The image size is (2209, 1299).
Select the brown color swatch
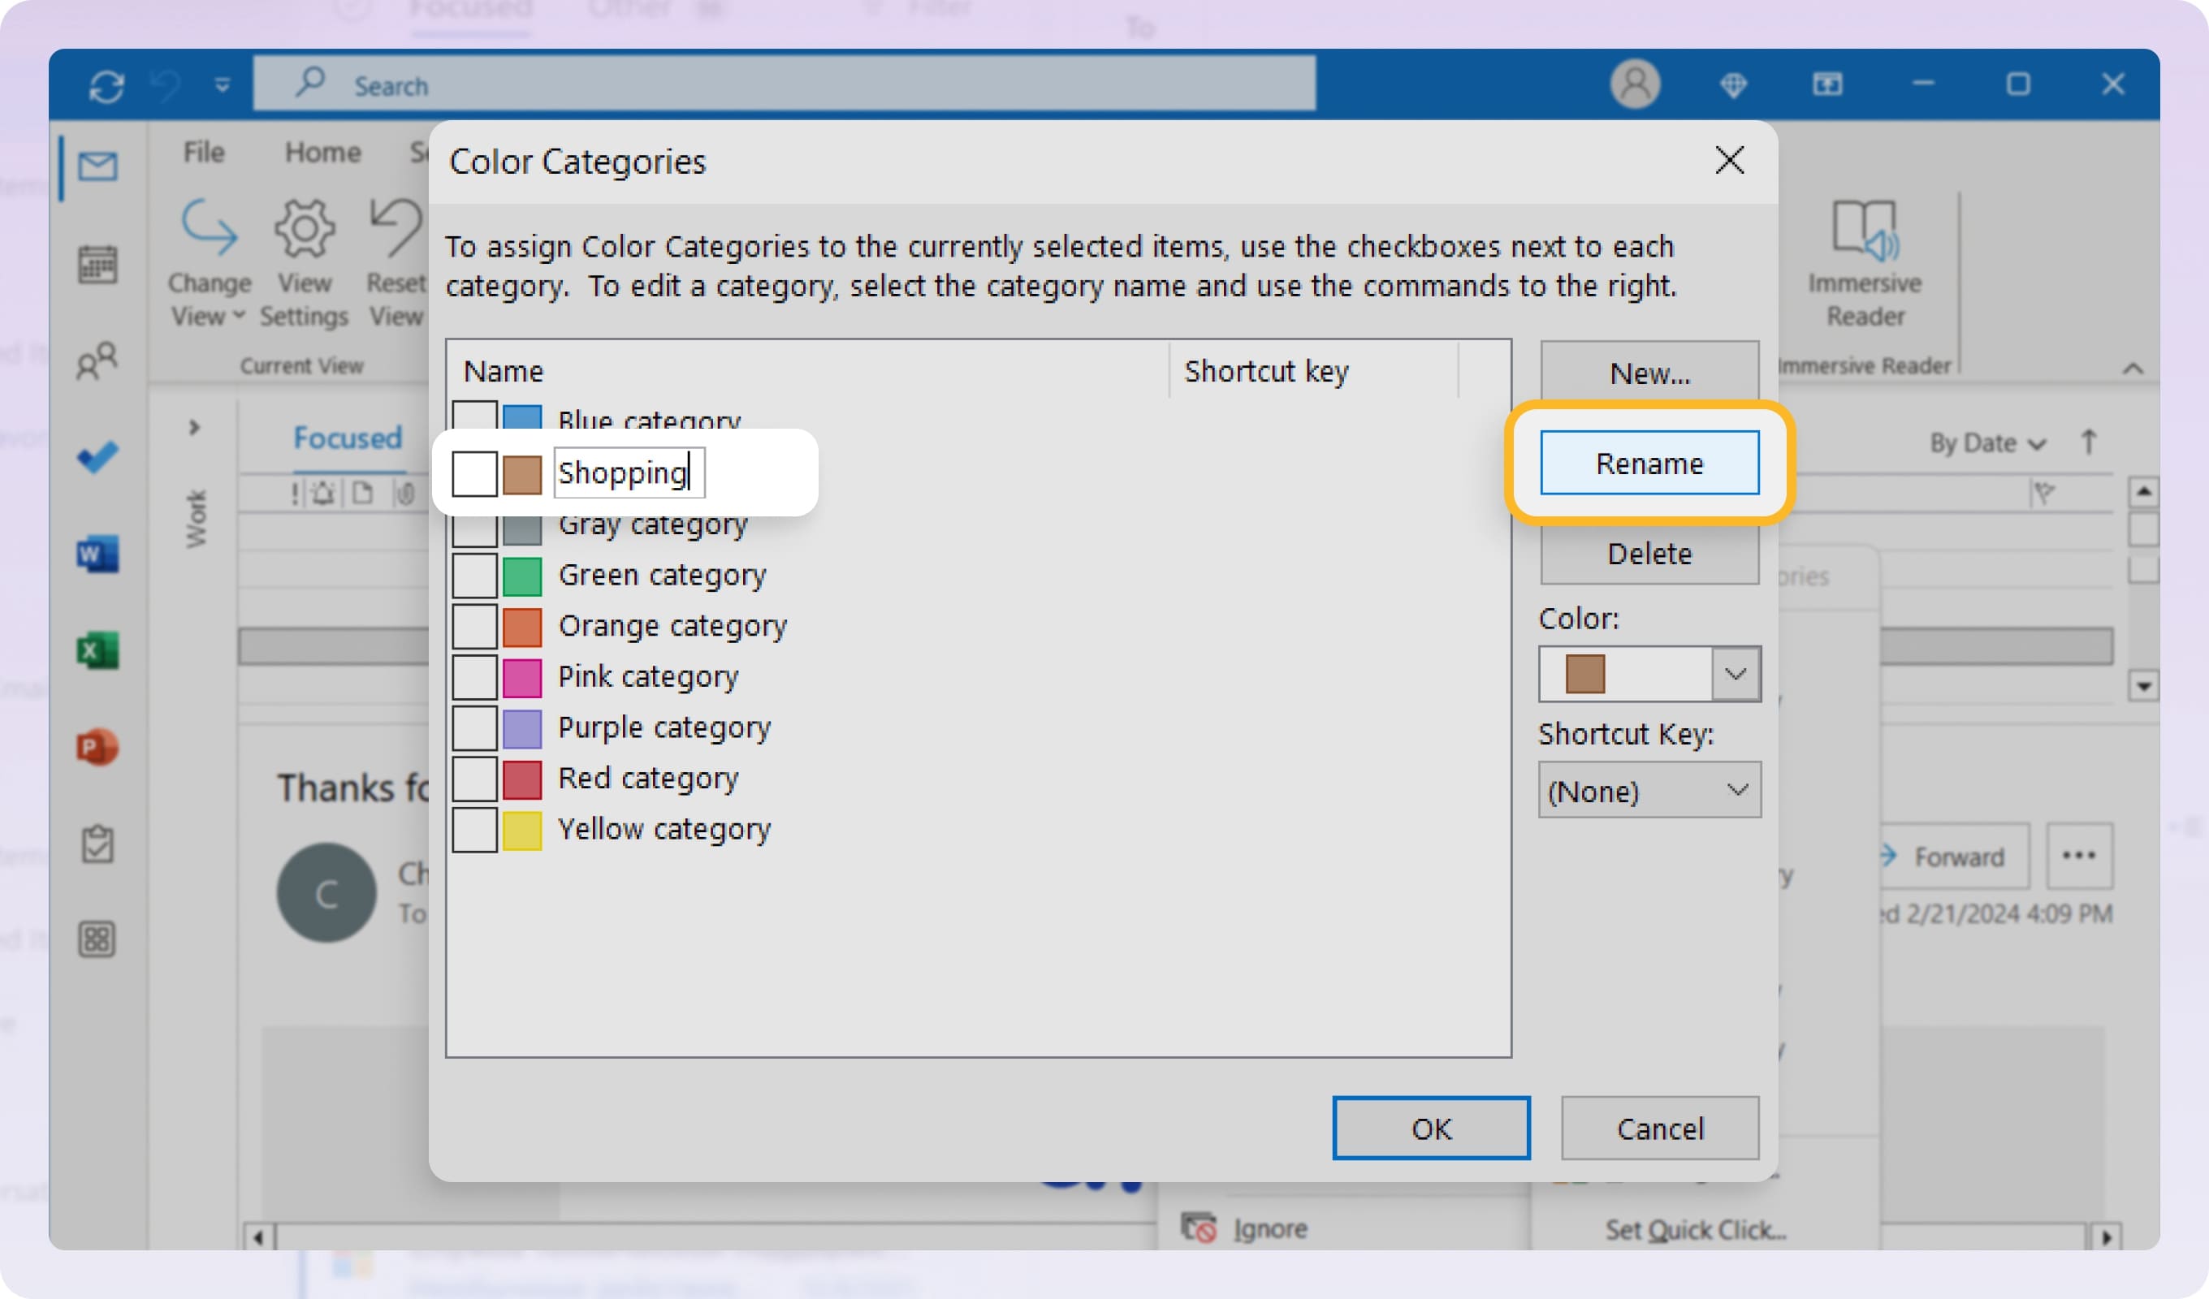coord(1587,673)
